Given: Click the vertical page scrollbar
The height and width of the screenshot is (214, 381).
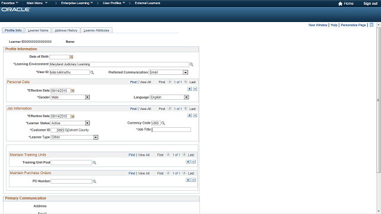Looking at the screenshot, I should 378,100.
